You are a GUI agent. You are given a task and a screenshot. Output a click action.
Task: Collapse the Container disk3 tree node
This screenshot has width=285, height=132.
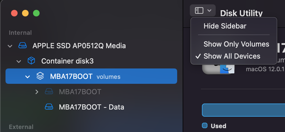click(x=19, y=61)
